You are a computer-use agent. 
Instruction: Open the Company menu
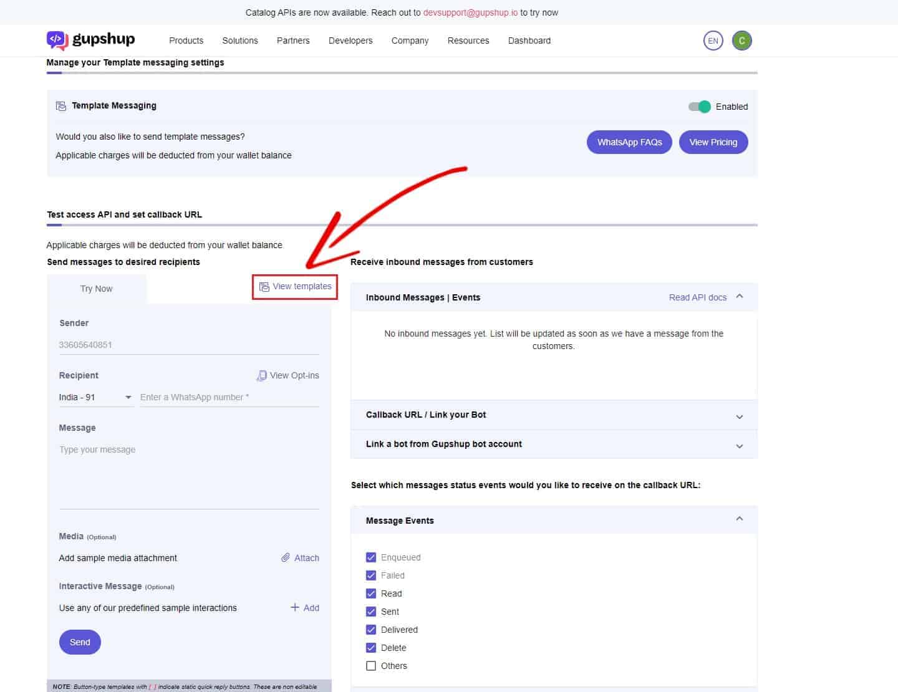410,41
